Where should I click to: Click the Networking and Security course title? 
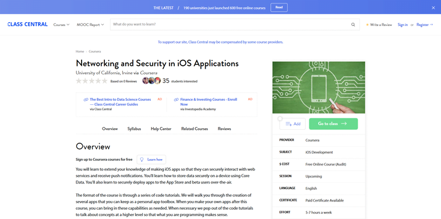coord(157,63)
